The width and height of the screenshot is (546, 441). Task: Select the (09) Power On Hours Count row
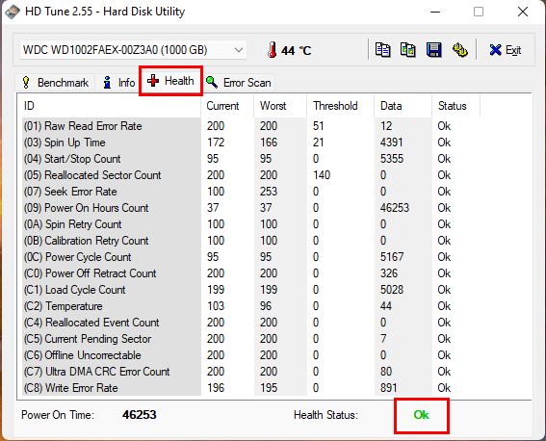(x=251, y=208)
